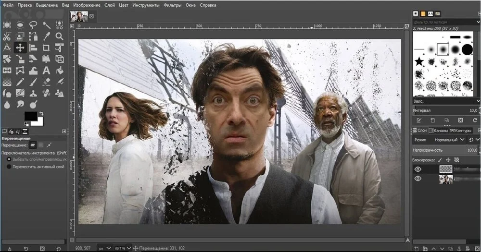Select the Rectangle Select tool

click(x=7, y=24)
